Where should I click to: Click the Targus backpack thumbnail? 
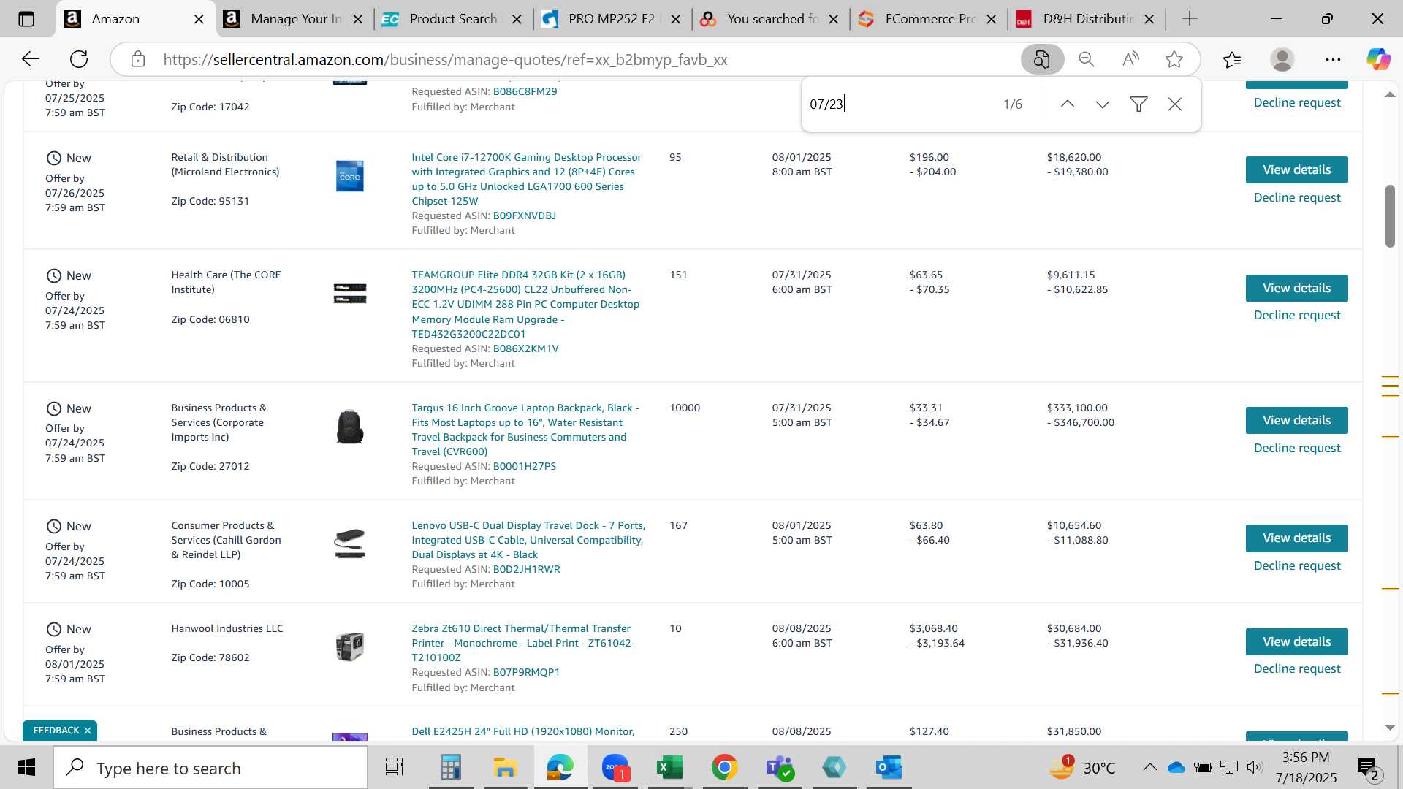pos(349,427)
